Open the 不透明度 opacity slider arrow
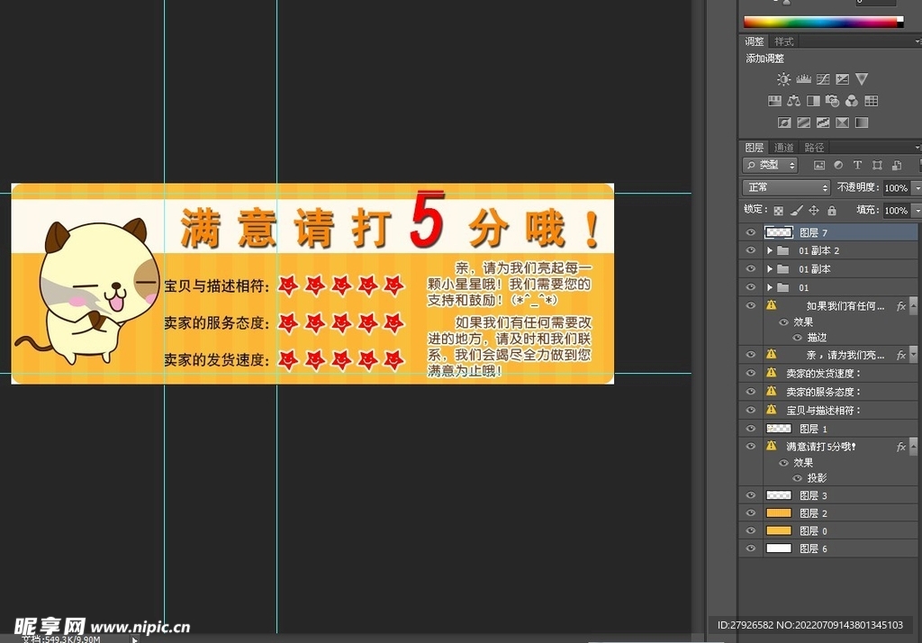 (x=917, y=188)
